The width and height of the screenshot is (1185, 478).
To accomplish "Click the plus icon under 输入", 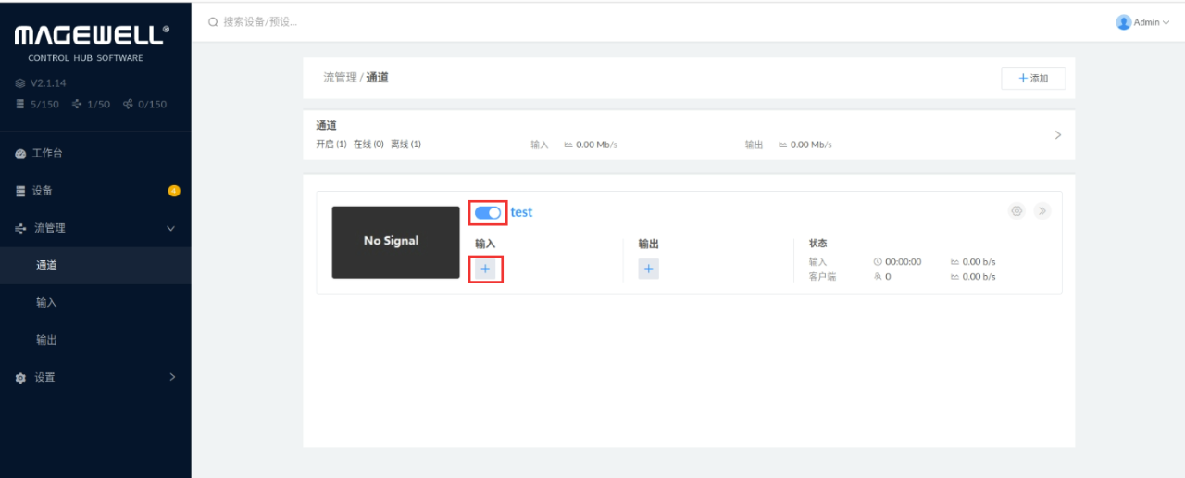I will pos(486,269).
